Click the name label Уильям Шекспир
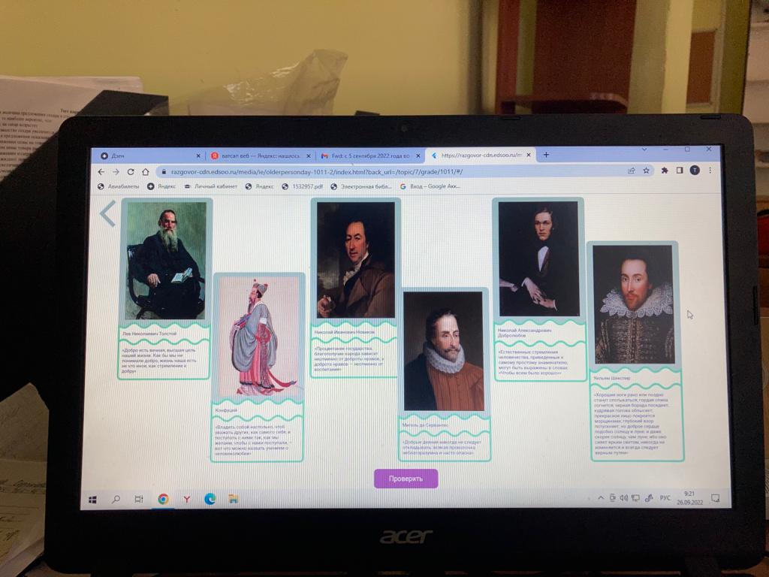 (612, 378)
